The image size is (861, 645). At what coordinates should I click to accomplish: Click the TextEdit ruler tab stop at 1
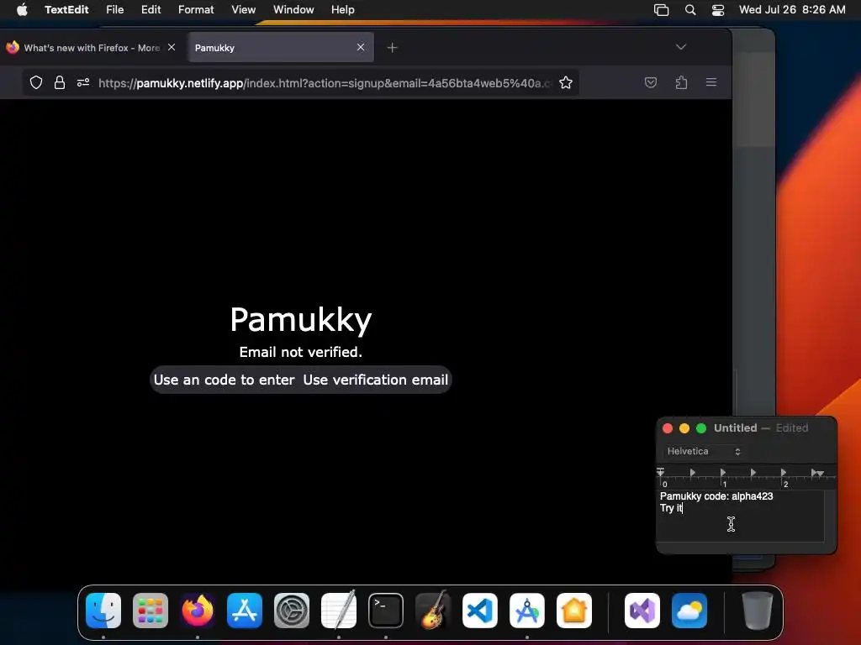tap(723, 473)
